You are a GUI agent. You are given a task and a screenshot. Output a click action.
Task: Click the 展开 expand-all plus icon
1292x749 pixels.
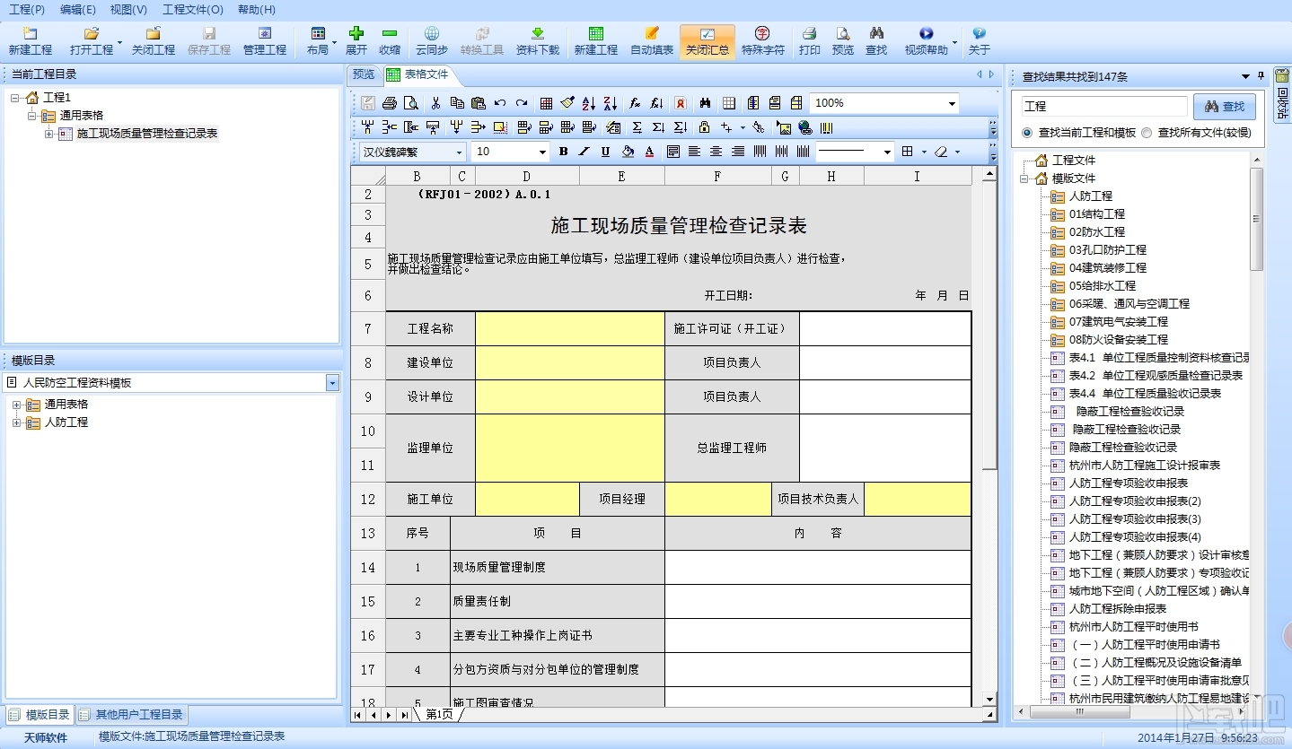coord(356,41)
